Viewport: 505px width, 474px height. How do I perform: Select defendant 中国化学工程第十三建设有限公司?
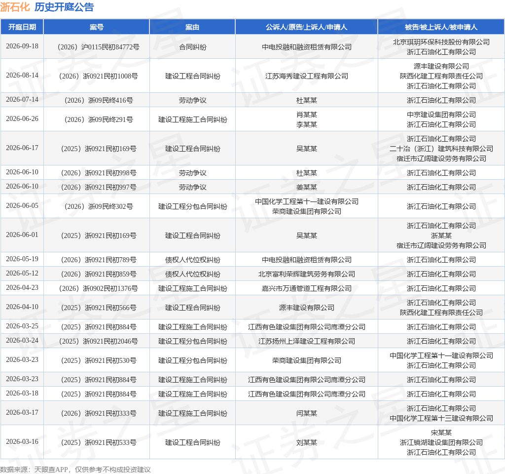[441, 418]
